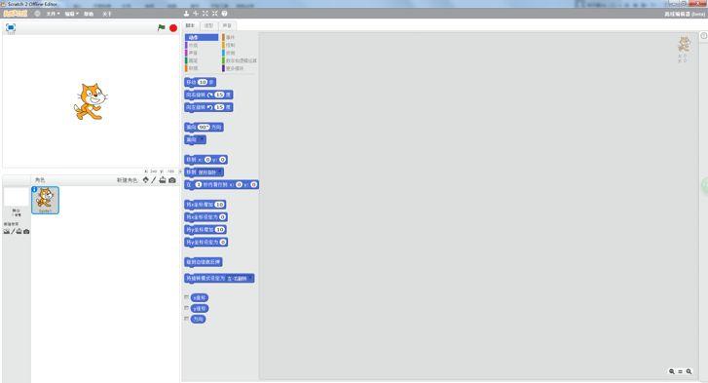Upload sprite from file icon

tap(163, 179)
